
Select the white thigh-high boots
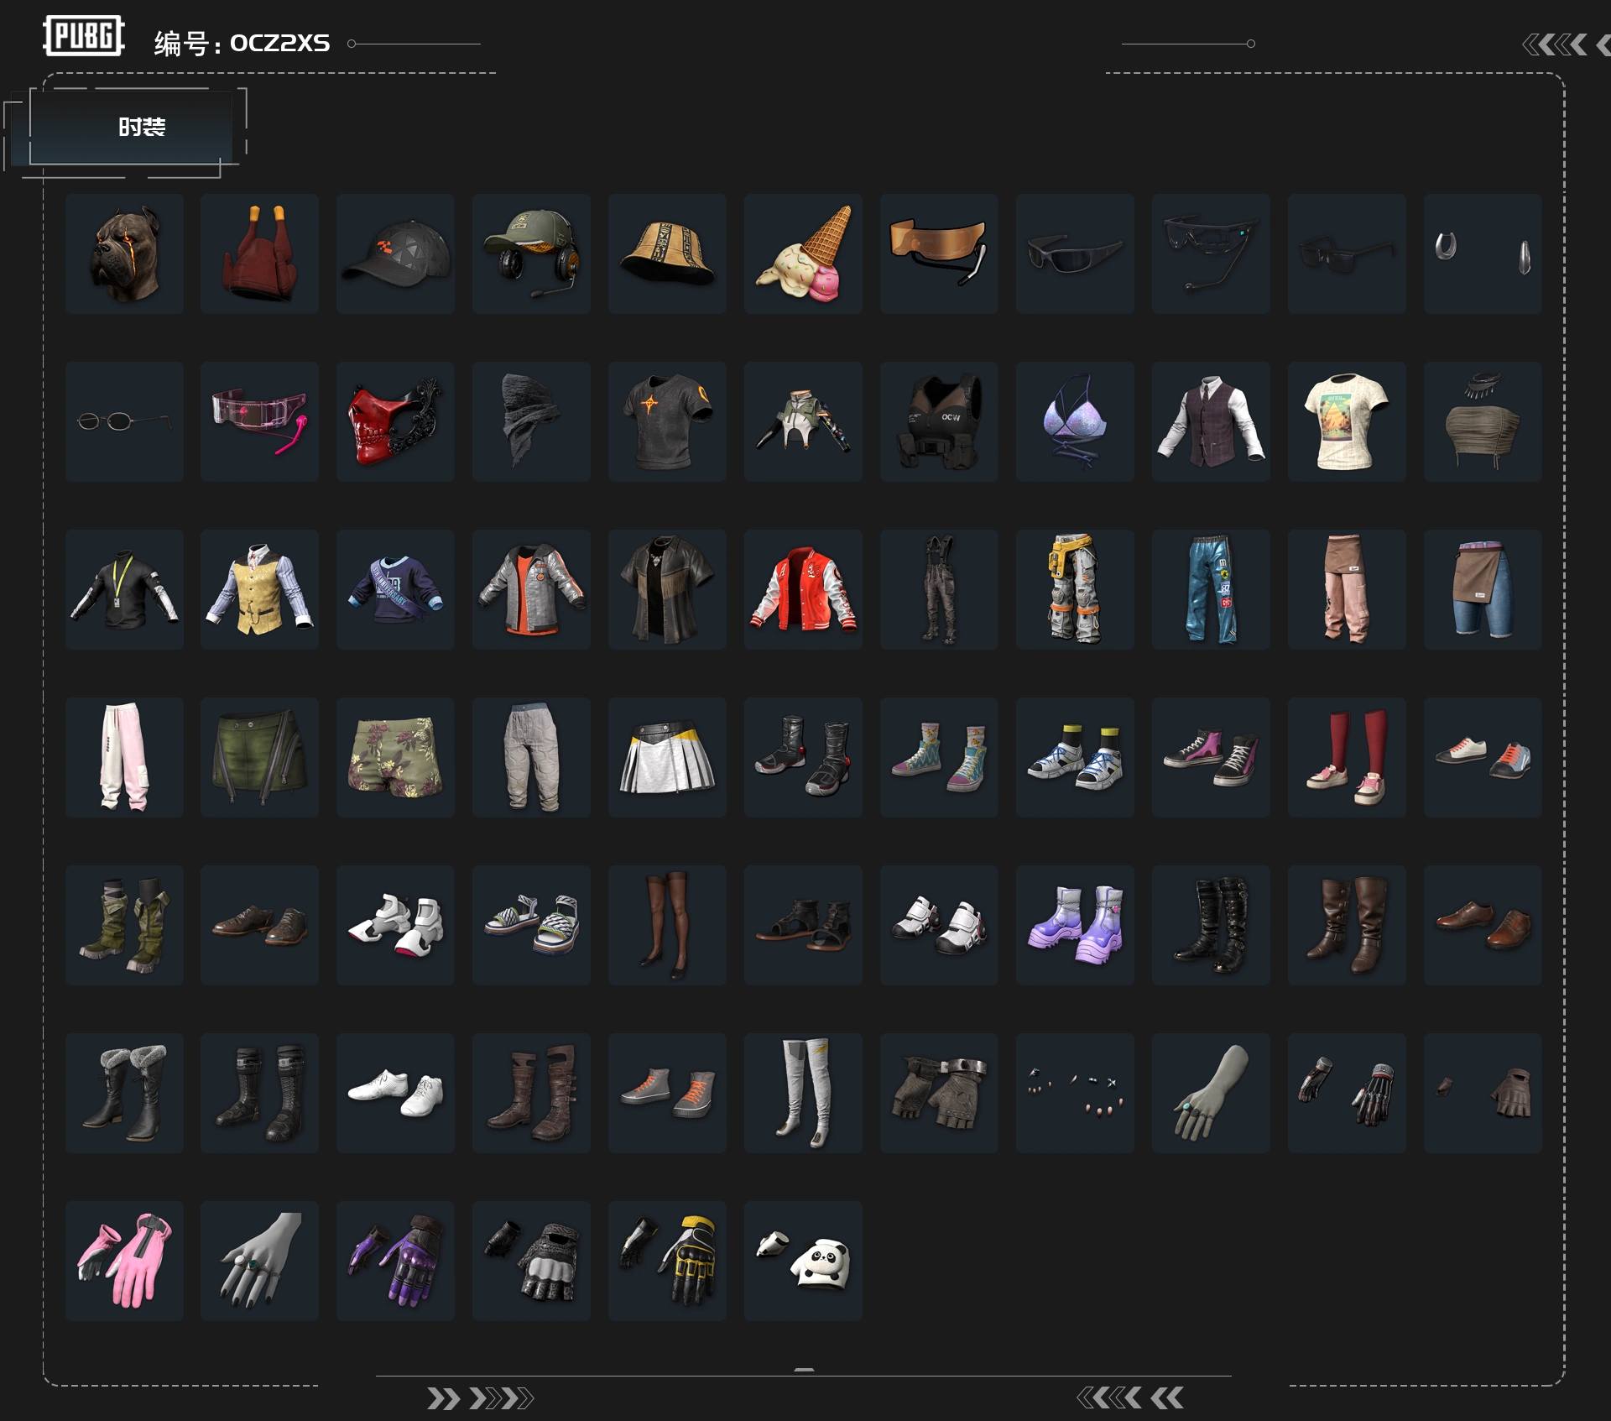pos(803,1093)
